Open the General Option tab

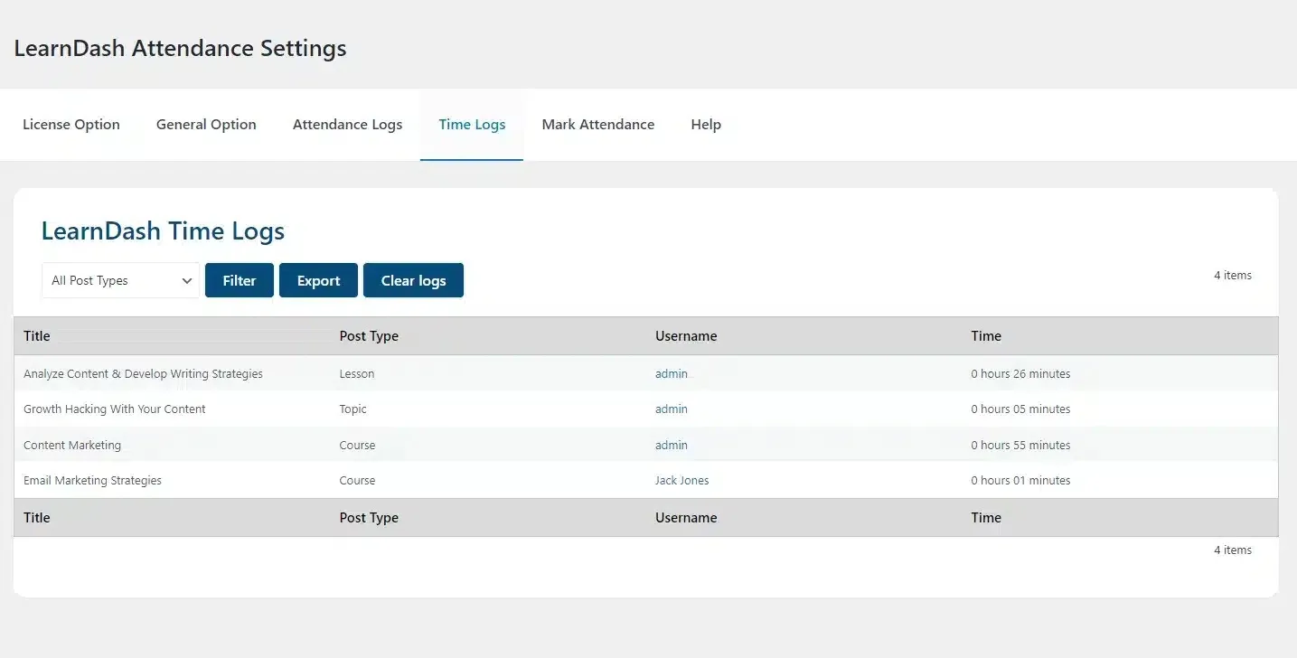pyautogui.click(x=205, y=124)
